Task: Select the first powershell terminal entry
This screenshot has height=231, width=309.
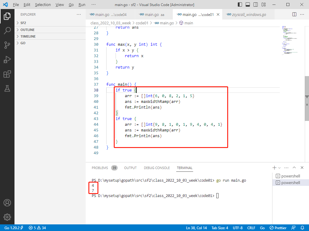Action: tap(291, 176)
